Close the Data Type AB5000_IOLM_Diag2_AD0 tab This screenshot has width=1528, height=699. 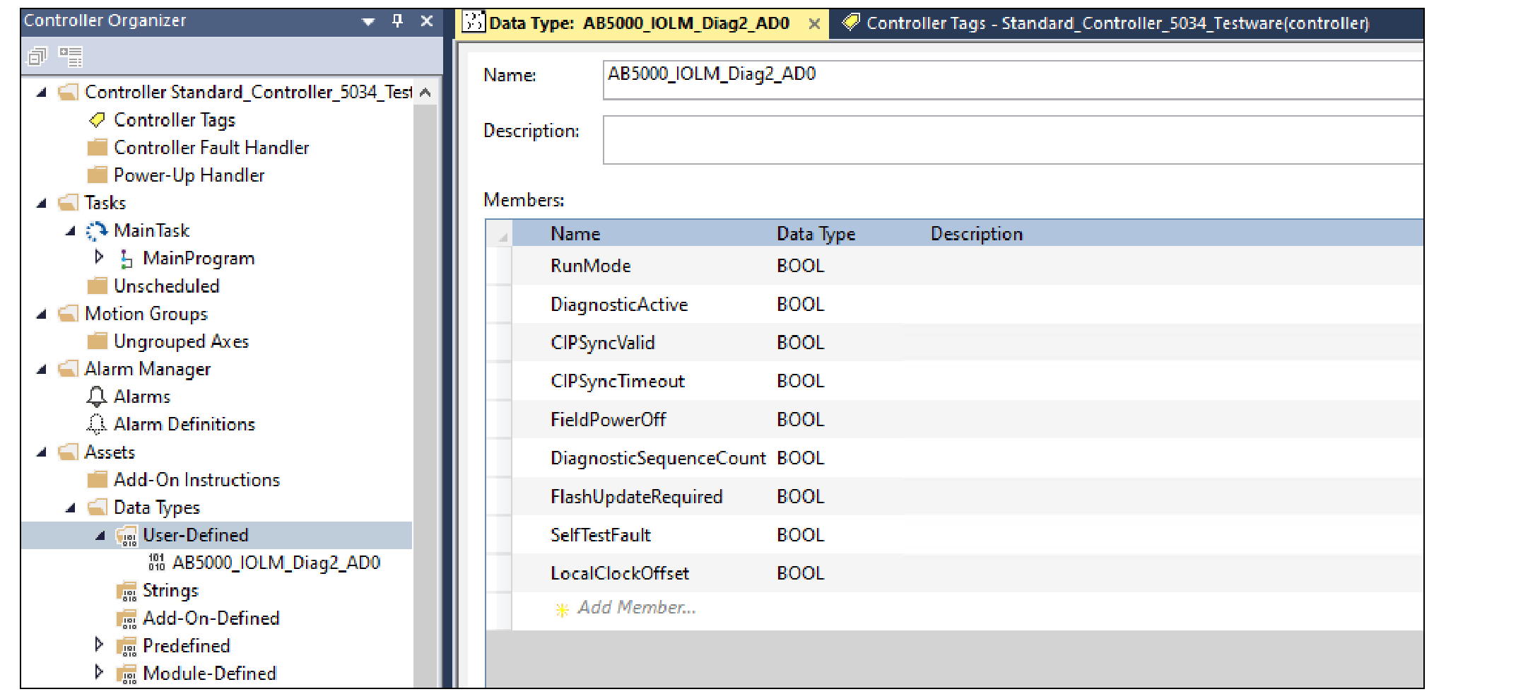tap(814, 24)
